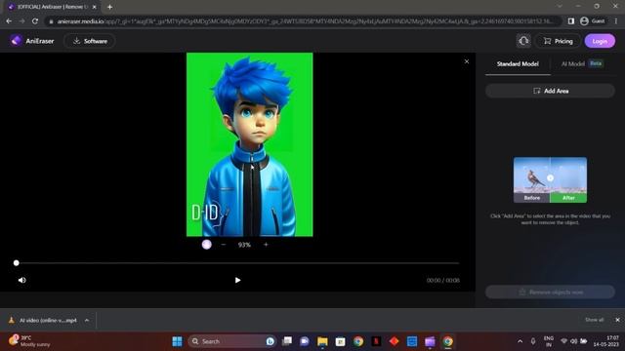Click the microphone tray icon
The height and width of the screenshot is (351, 625).
click(533, 341)
